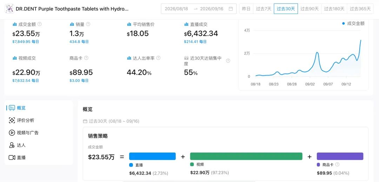379x182 pixels.
Task: Click the 55% concentration value
Action: pyautogui.click(x=191, y=72)
